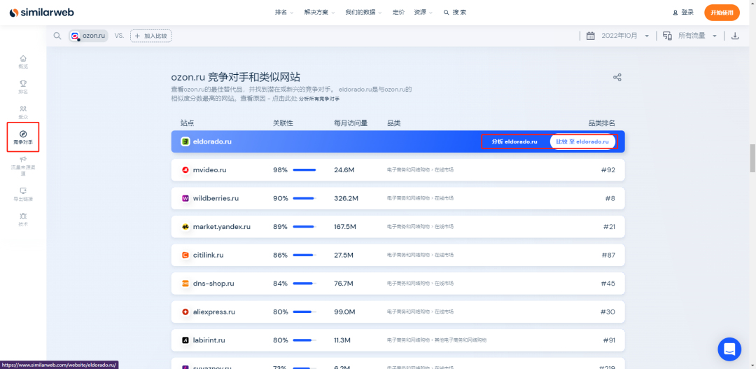
Task: Open the 流量来源渠道 megaphone sidebar item
Action: click(x=23, y=165)
